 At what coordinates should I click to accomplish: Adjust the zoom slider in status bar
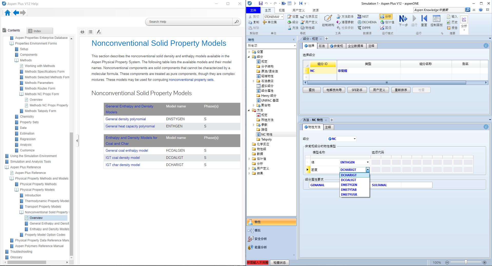(466, 262)
